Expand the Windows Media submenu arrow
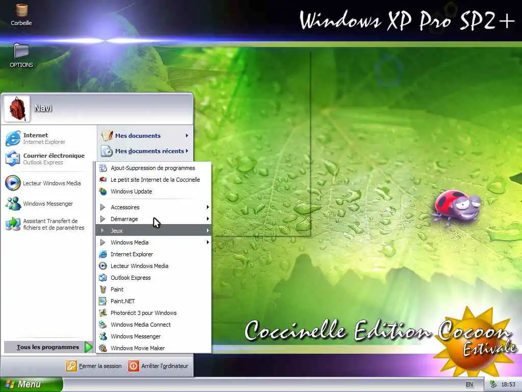The height and width of the screenshot is (392, 522). pyautogui.click(x=208, y=242)
